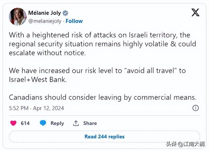
Task: Click the verified badge beside Mélanie Joly
Action: click(65, 13)
